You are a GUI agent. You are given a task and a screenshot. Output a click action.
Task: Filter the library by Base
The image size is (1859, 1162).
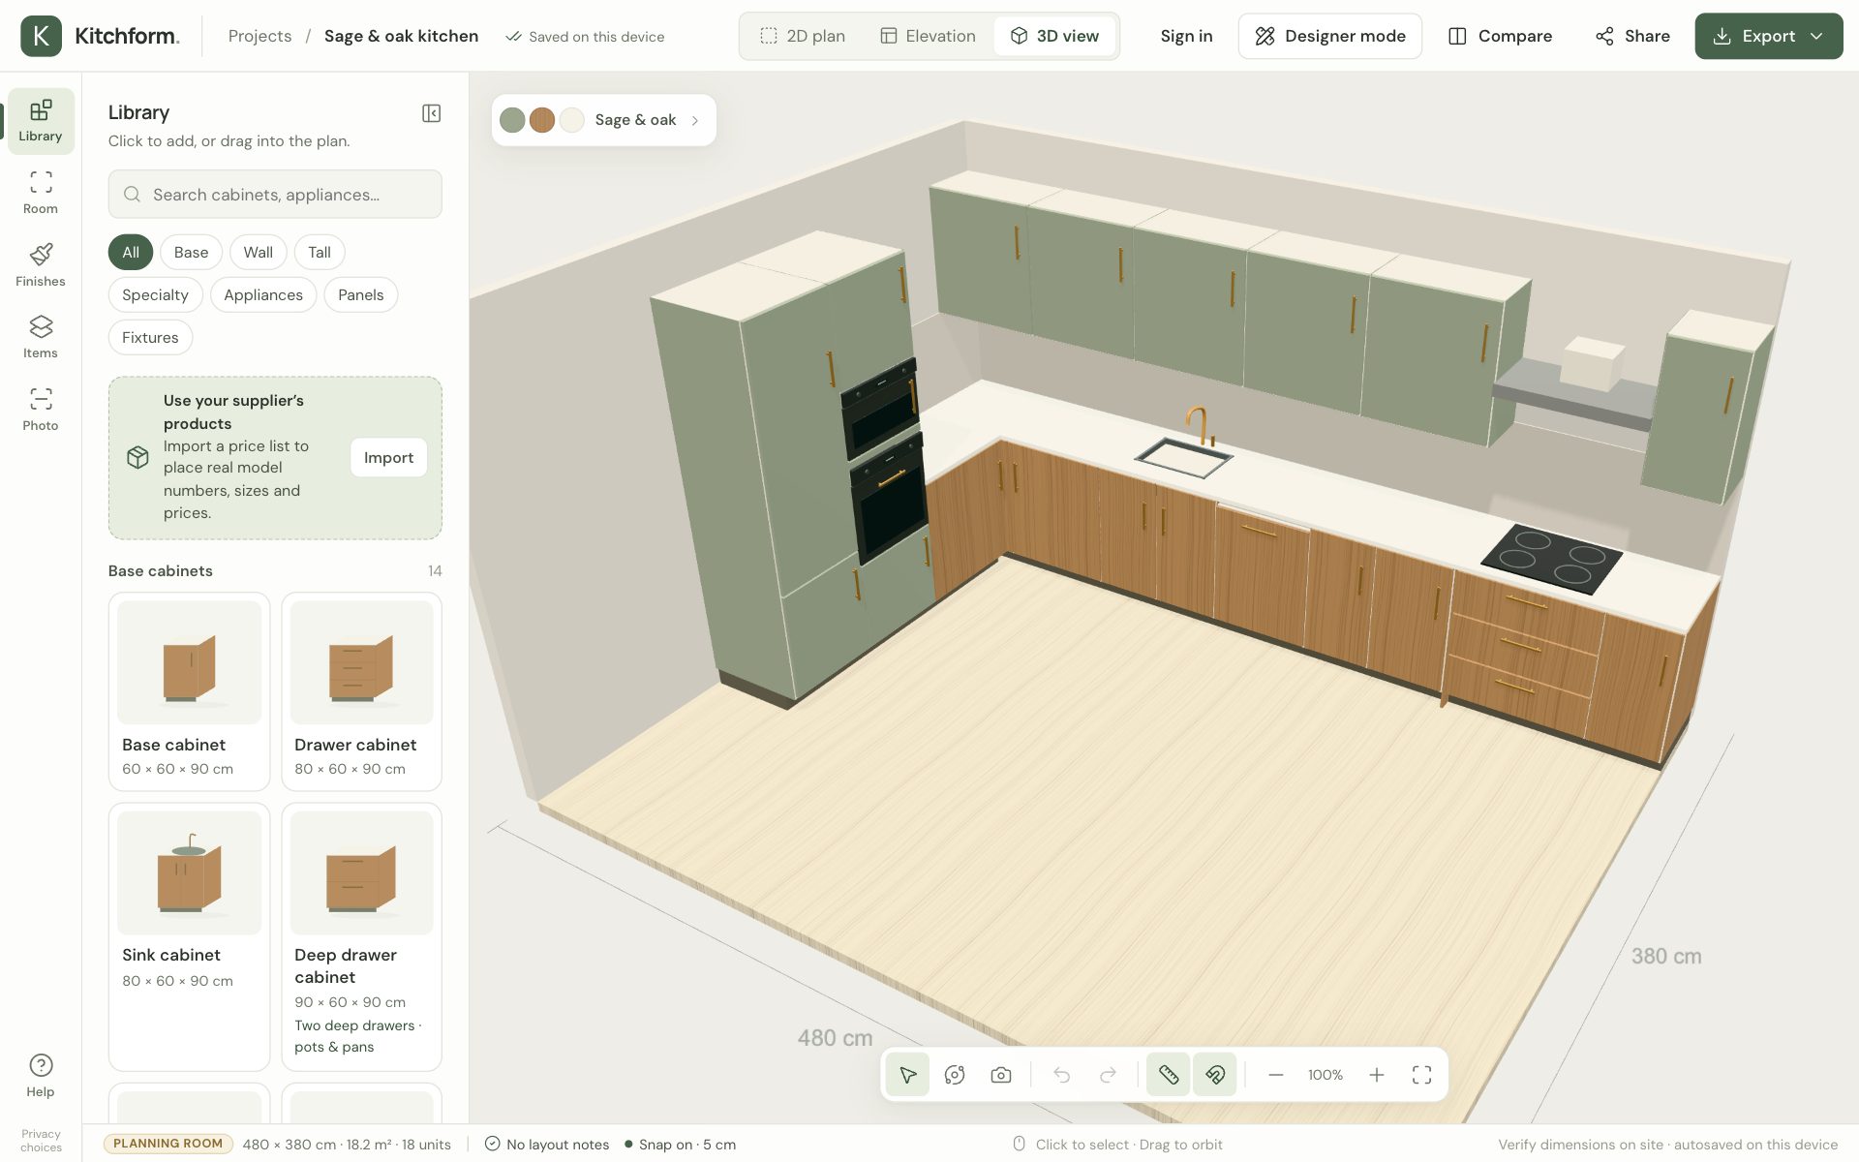tap(191, 253)
